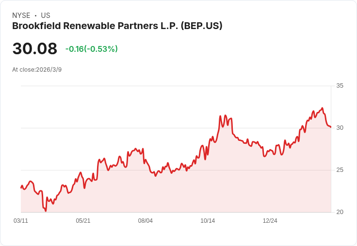The image size is (357, 246).
Task: Click the -0.16(-0.53%) price change
Action: 92,49
